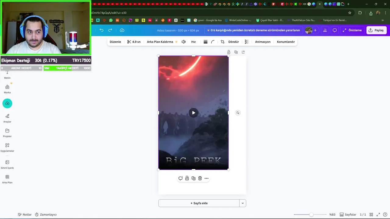Click the Önizleme preview button

pyautogui.click(x=352, y=30)
